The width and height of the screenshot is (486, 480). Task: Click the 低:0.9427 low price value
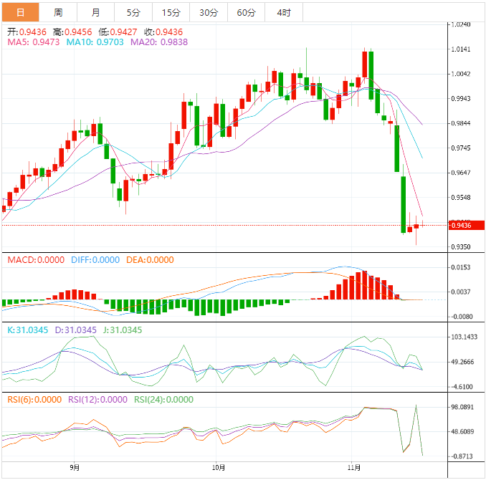[x=118, y=32]
